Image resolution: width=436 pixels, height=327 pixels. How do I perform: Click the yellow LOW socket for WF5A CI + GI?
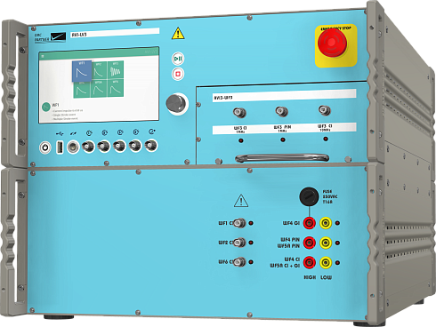[326, 263]
